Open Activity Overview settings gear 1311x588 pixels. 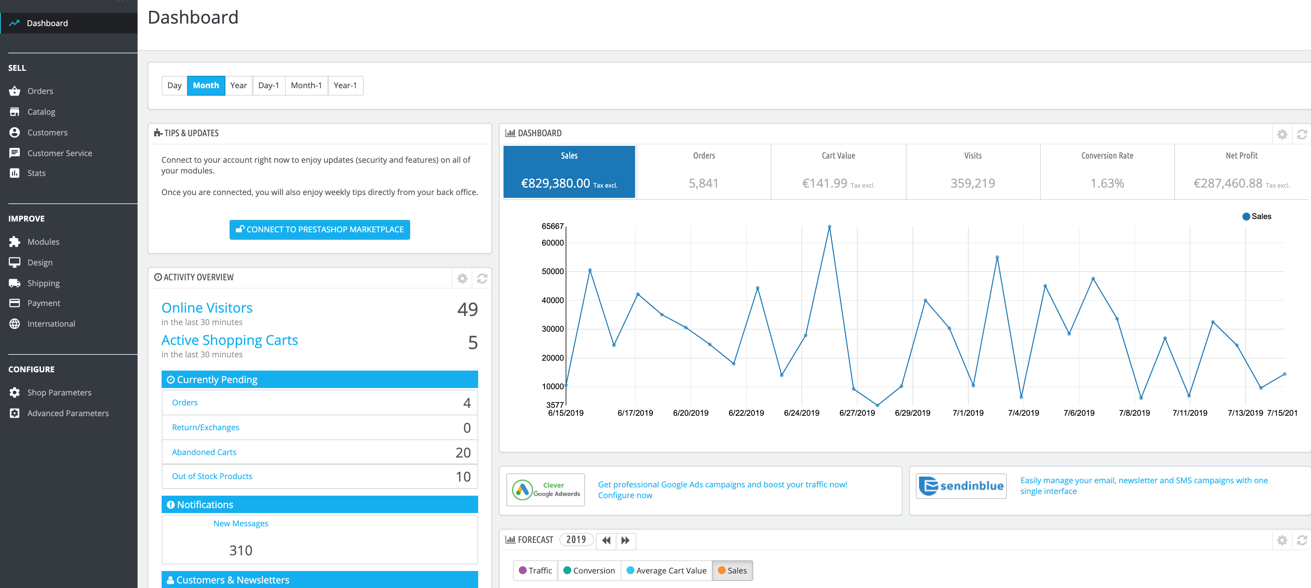tap(462, 278)
